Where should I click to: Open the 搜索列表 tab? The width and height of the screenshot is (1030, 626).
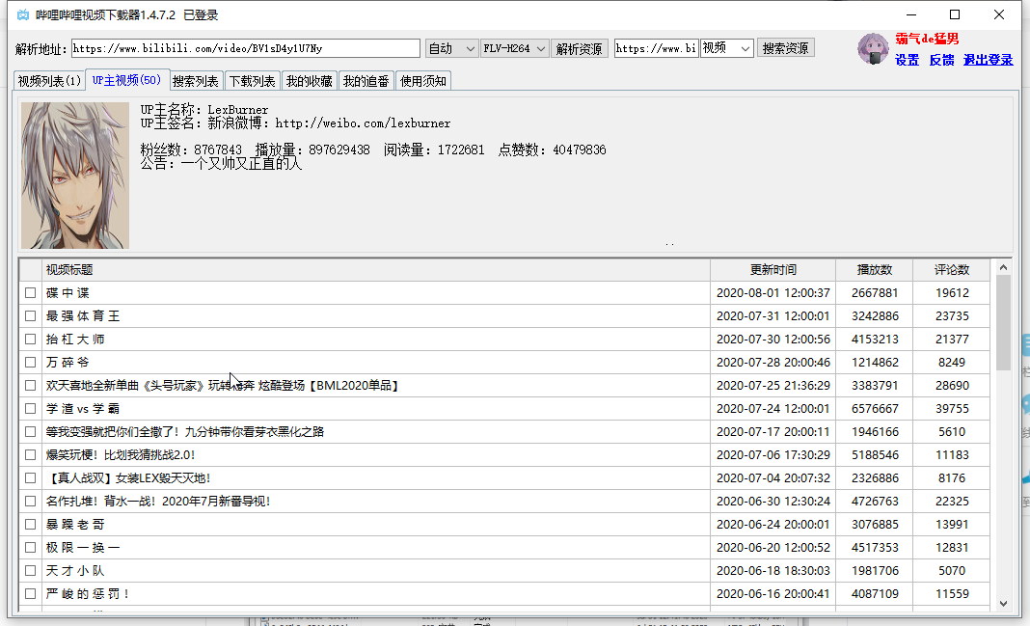[x=195, y=81]
